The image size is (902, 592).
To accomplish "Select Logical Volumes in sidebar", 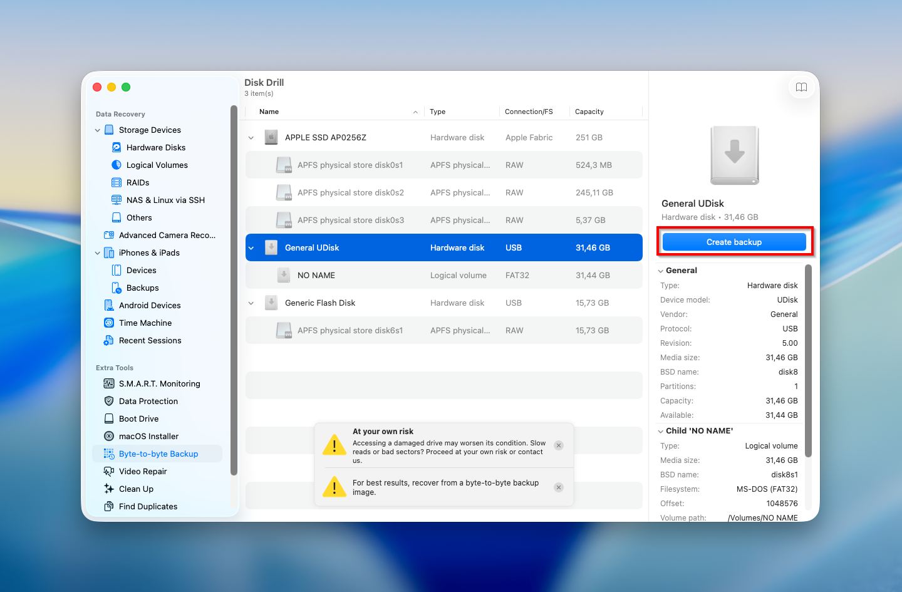I will pos(157,165).
